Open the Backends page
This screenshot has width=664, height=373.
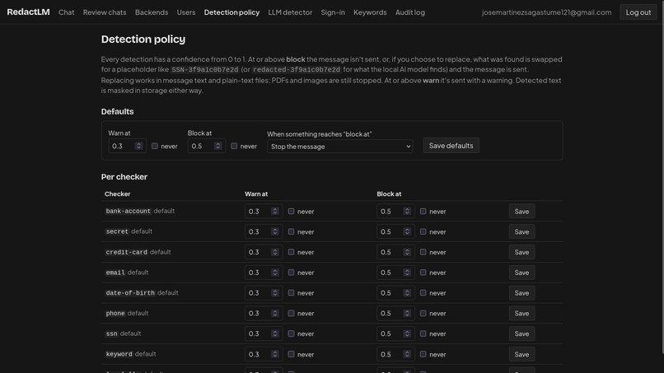coord(152,12)
